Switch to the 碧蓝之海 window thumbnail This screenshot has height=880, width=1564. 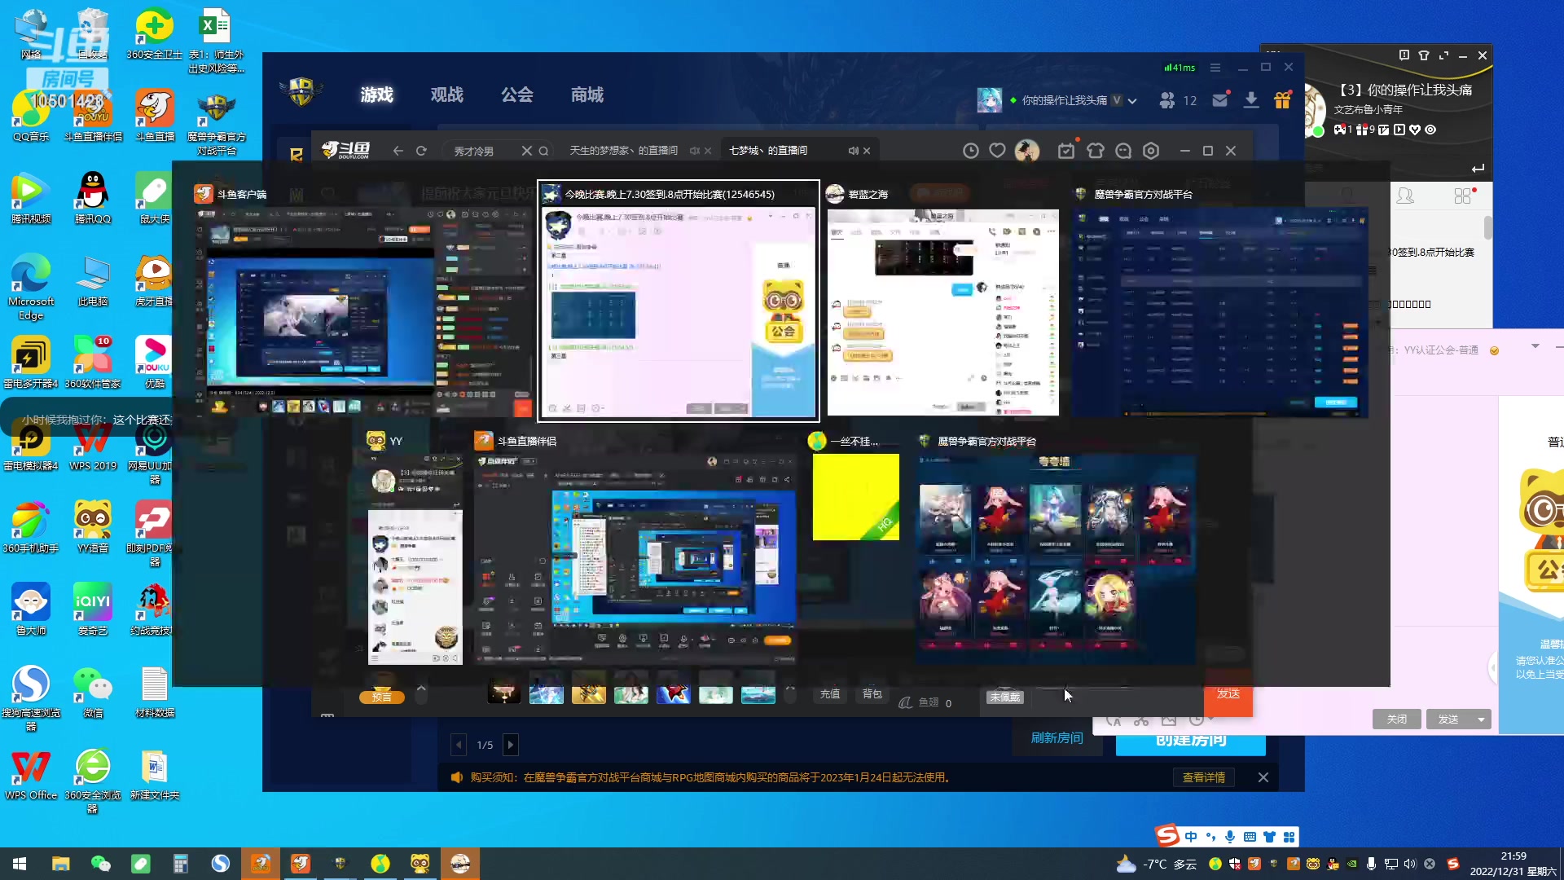(x=943, y=300)
